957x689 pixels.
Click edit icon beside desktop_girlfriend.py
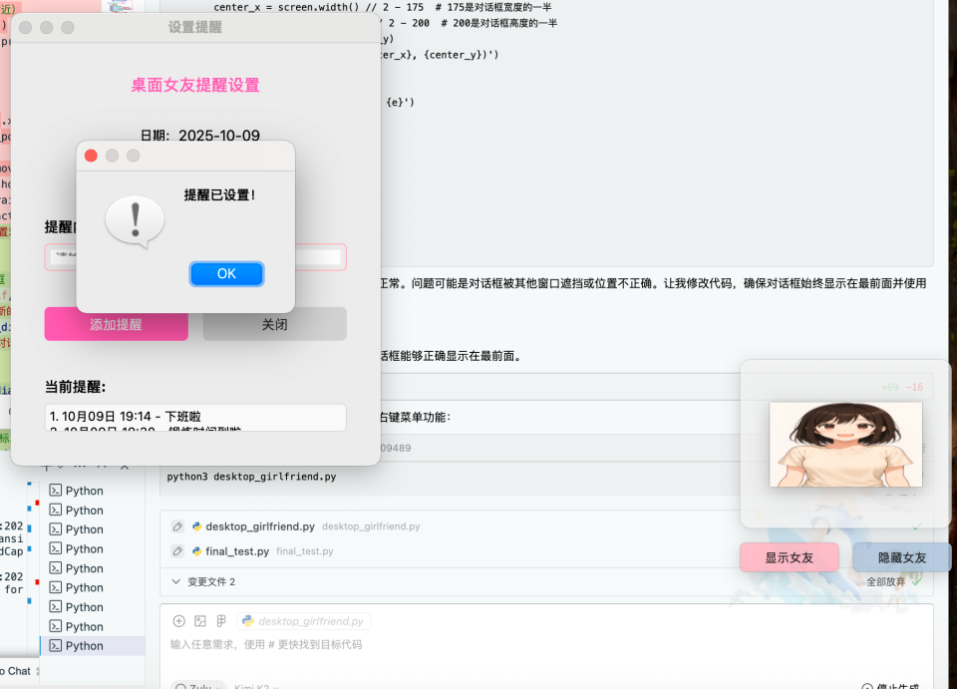click(177, 526)
